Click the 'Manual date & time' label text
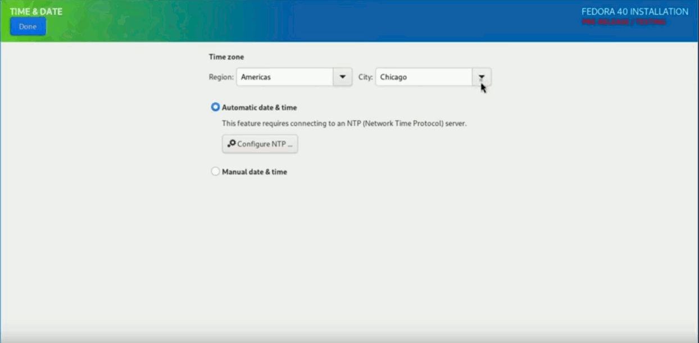Viewport: 699px width, 343px height. (255, 172)
